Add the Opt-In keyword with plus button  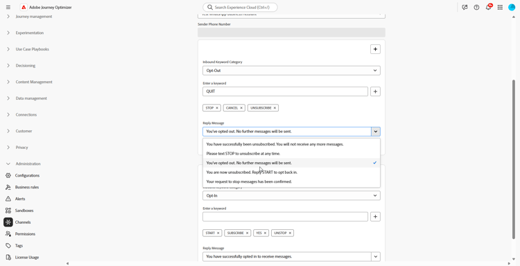(x=375, y=217)
